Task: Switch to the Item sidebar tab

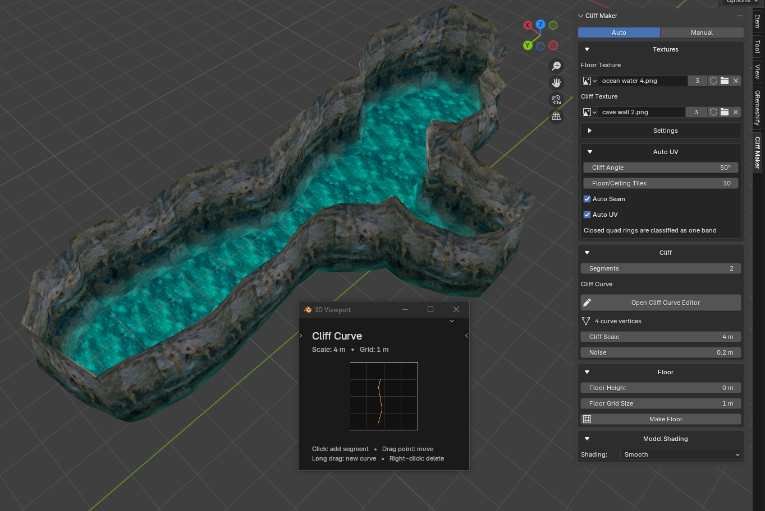Action: click(758, 21)
